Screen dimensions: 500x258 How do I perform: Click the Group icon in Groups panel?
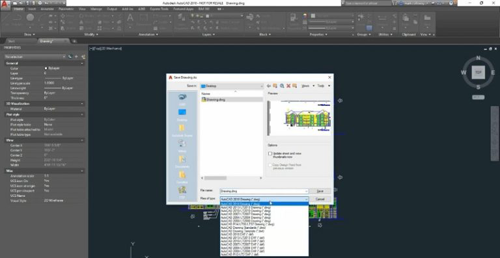coord(361,18)
